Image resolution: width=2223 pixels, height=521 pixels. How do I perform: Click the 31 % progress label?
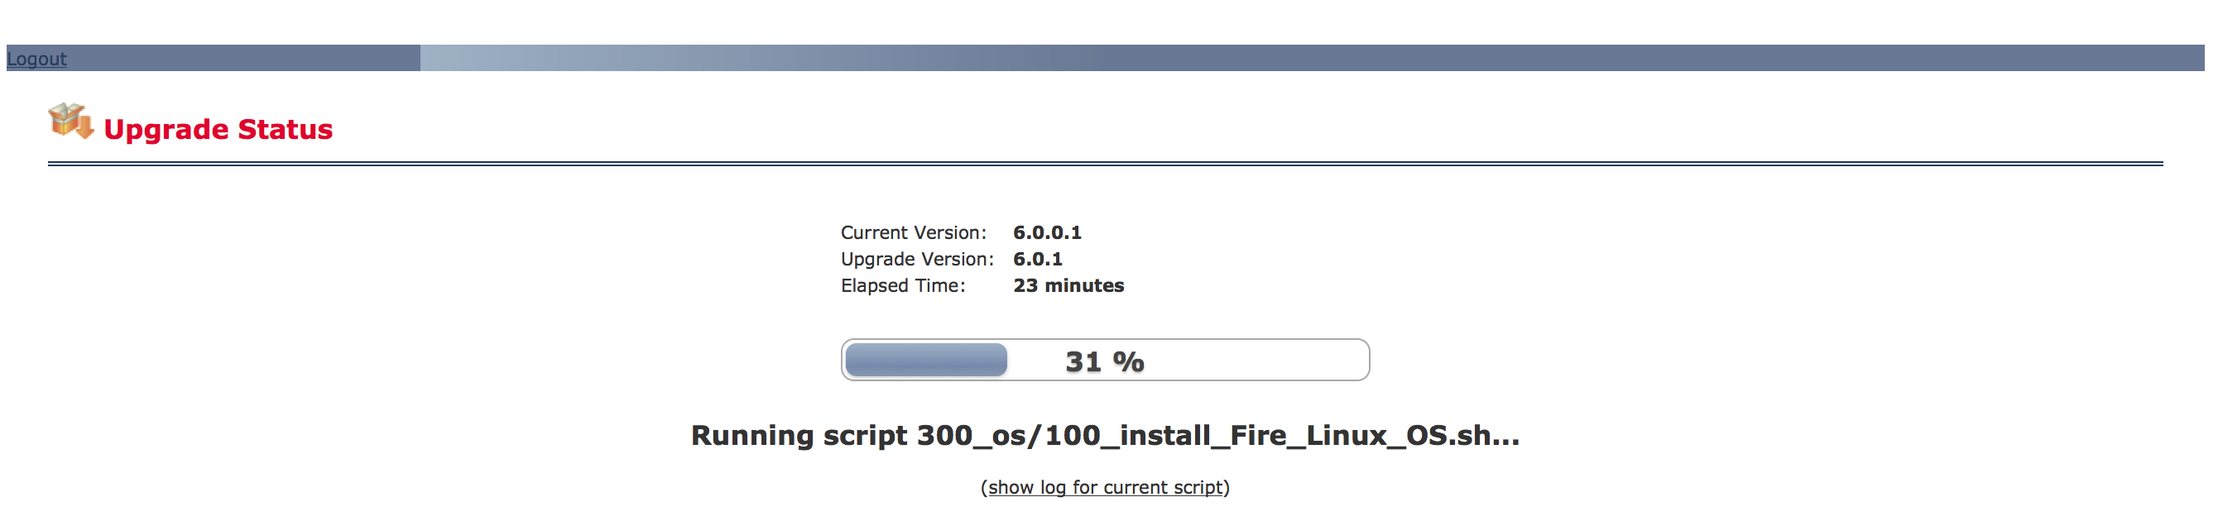tap(1105, 361)
